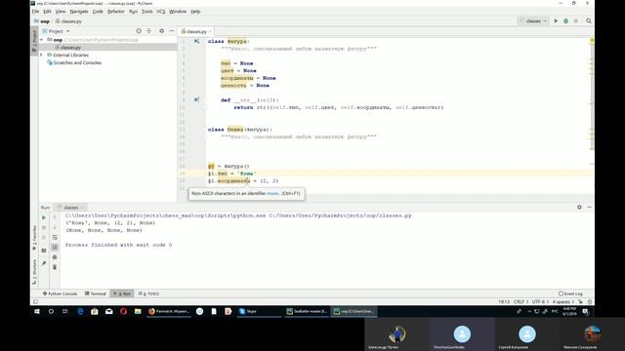Image resolution: width=625 pixels, height=351 pixels.
Task: Click the inspection marker at top of editor scrollbar
Action: (592, 40)
